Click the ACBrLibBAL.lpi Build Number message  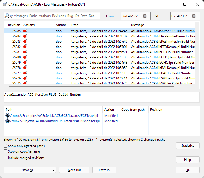coord(162,73)
